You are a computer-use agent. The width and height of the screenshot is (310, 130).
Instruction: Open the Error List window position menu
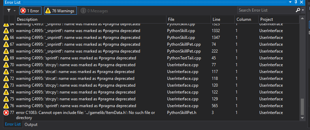[290, 2]
